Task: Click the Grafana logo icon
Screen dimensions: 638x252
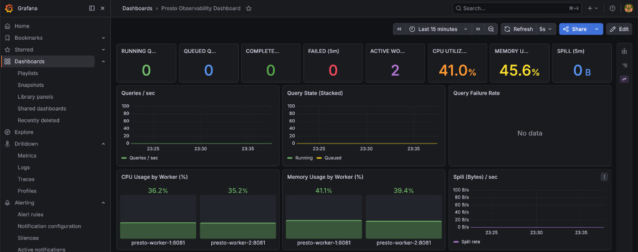Action: click(x=9, y=8)
